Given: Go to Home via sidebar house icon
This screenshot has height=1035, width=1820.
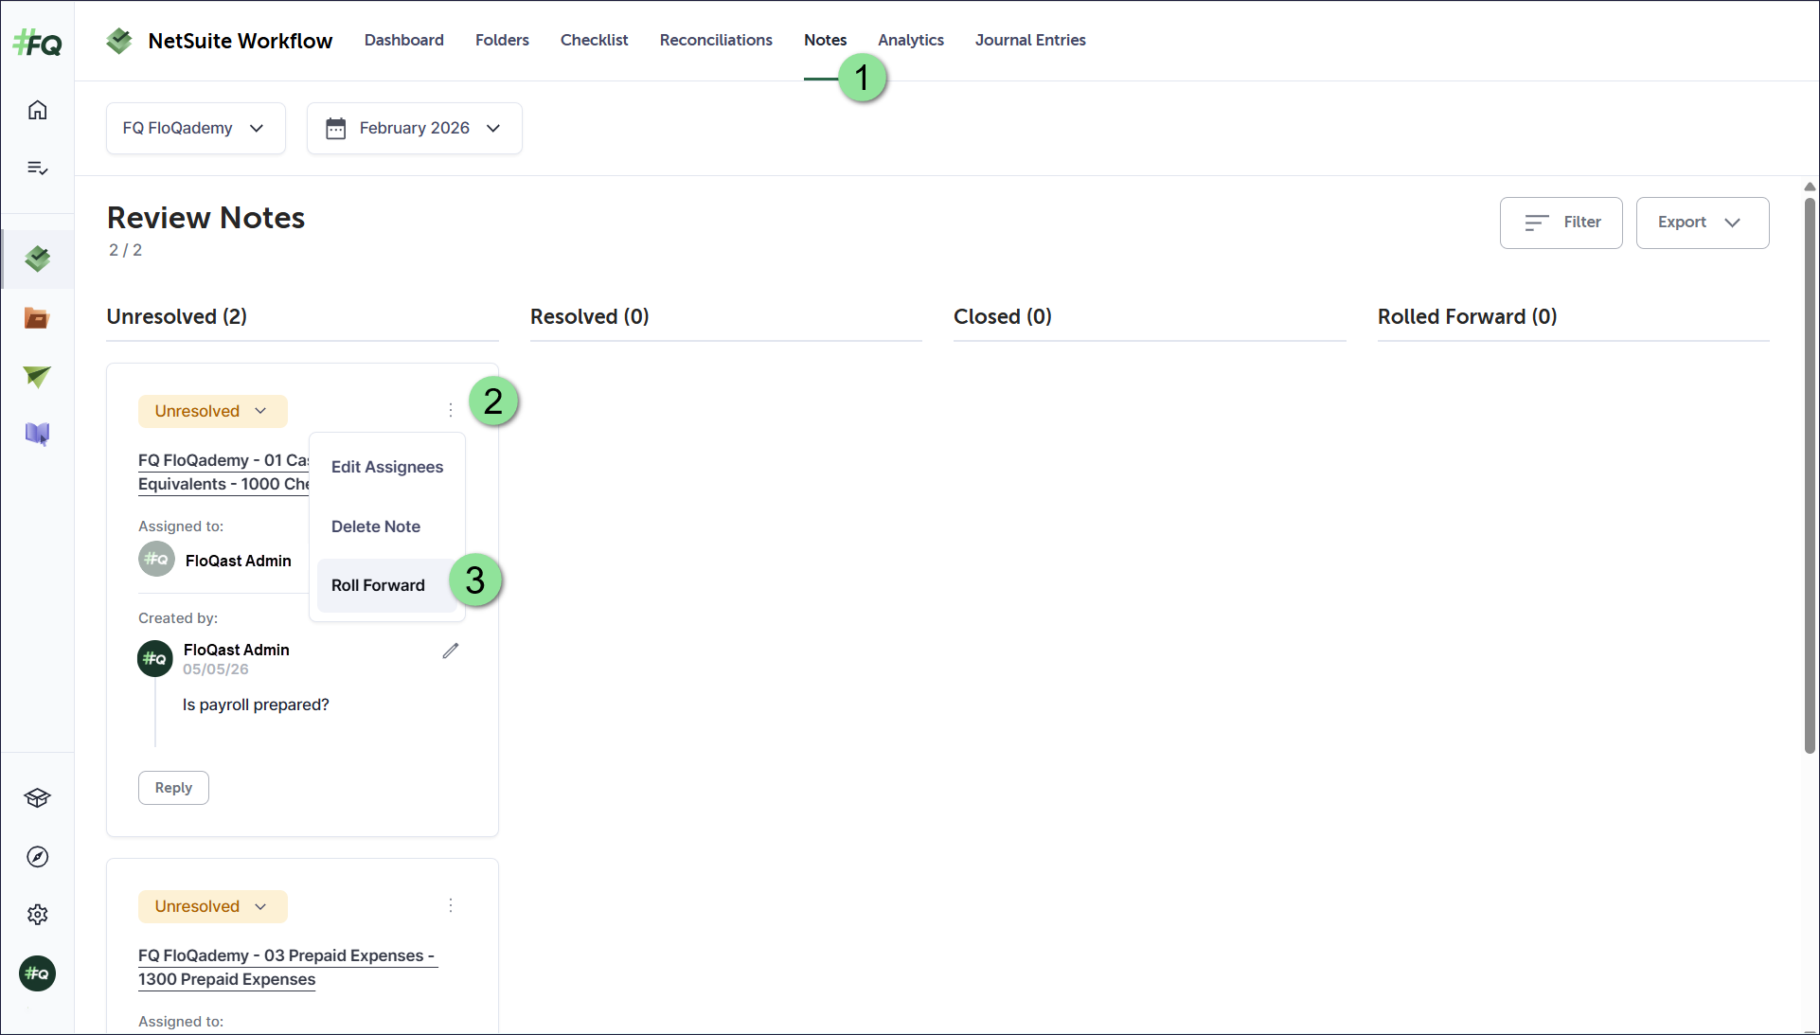Looking at the screenshot, I should (37, 110).
